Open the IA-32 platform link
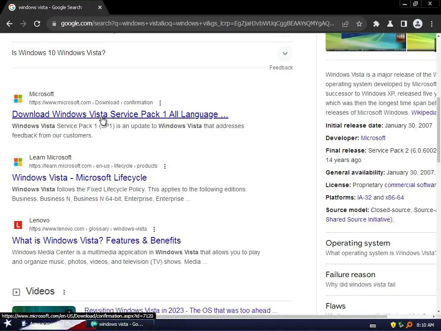Viewport: 441px width, 331px height. [364, 197]
